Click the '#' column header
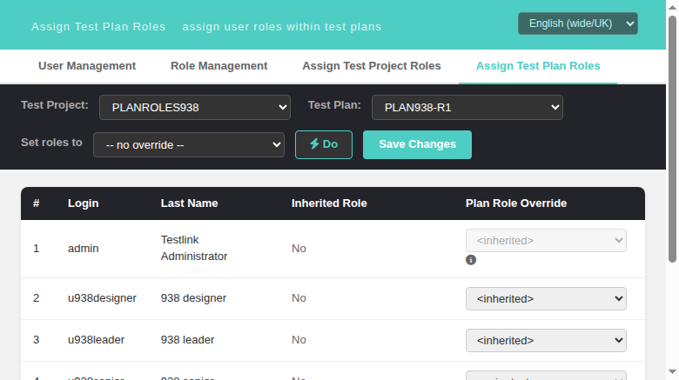Viewport: 679px width, 380px height. (x=37, y=203)
